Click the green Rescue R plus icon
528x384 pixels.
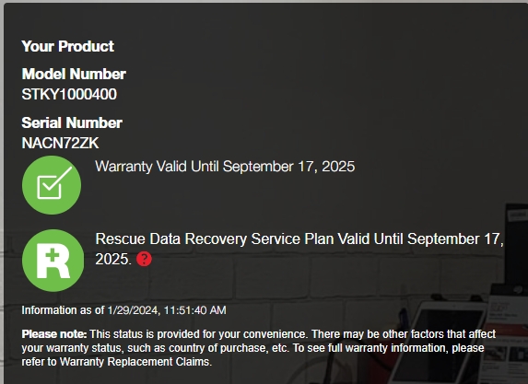point(53,261)
